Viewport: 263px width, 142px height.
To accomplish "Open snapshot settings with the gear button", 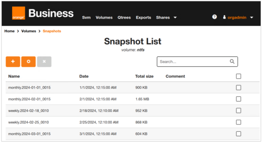I will (28, 62).
